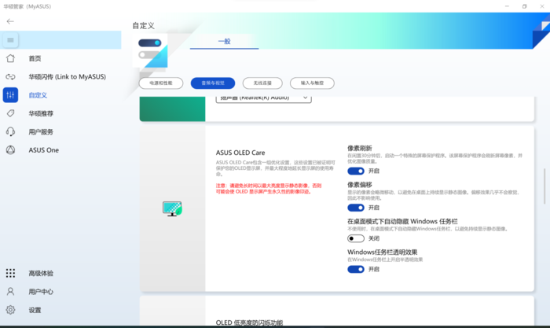550x328 pixels.
Task: Open 高级体验 in the sidebar
Action: 41,273
